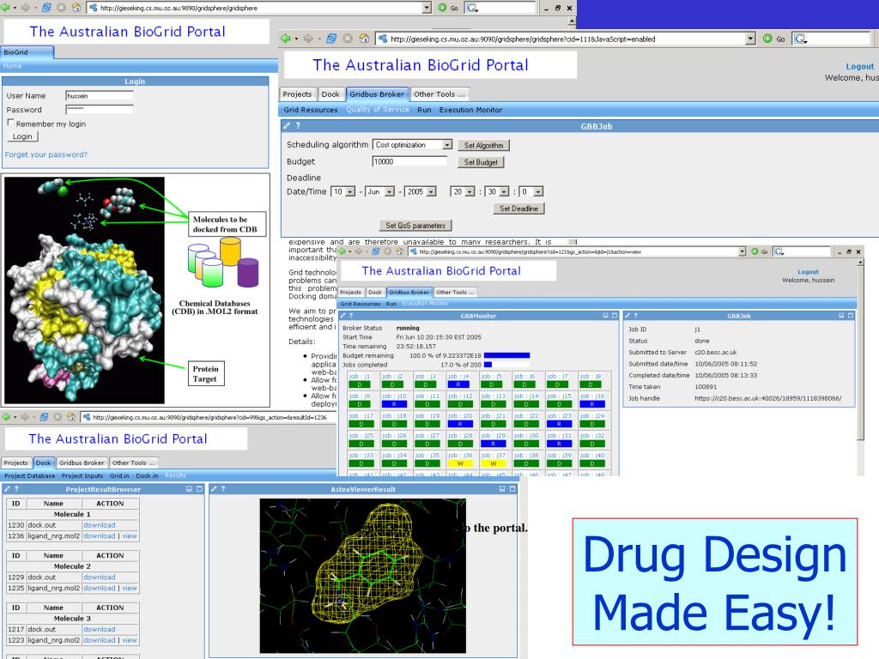Reload the page in the Quality of Service window
The width and height of the screenshot is (879, 659).
point(331,38)
